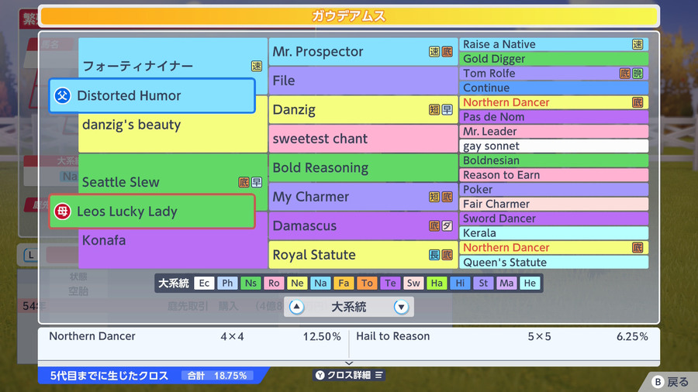
Task: Click the orange badge on Seattle Slew
Action: tap(244, 182)
